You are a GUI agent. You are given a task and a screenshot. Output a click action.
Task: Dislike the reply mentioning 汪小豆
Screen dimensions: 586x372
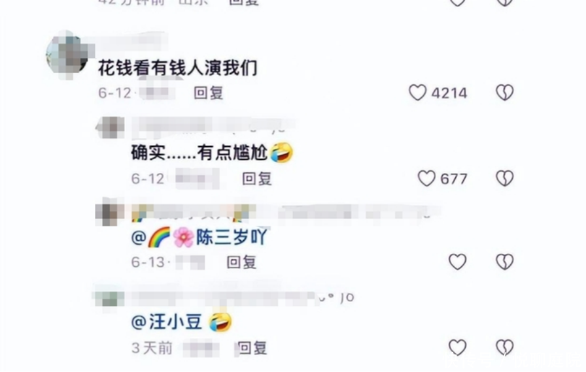tap(504, 347)
